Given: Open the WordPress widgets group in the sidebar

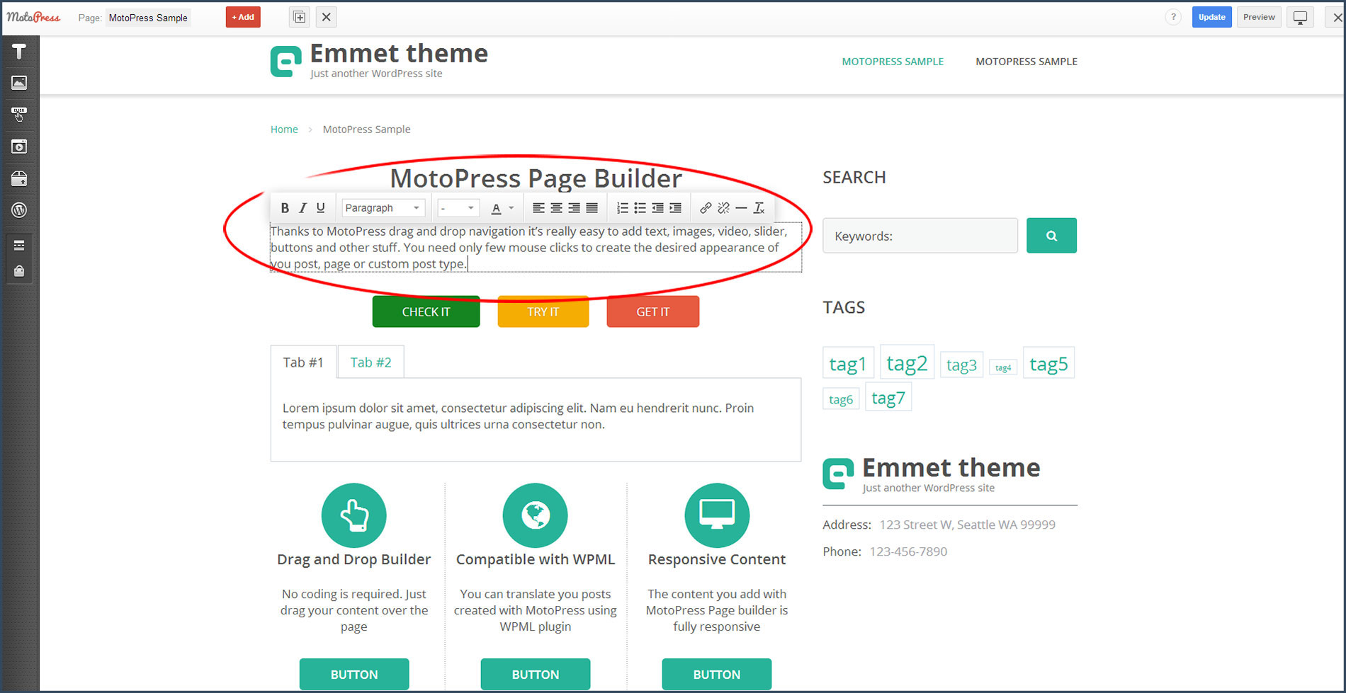Looking at the screenshot, I should (x=19, y=210).
